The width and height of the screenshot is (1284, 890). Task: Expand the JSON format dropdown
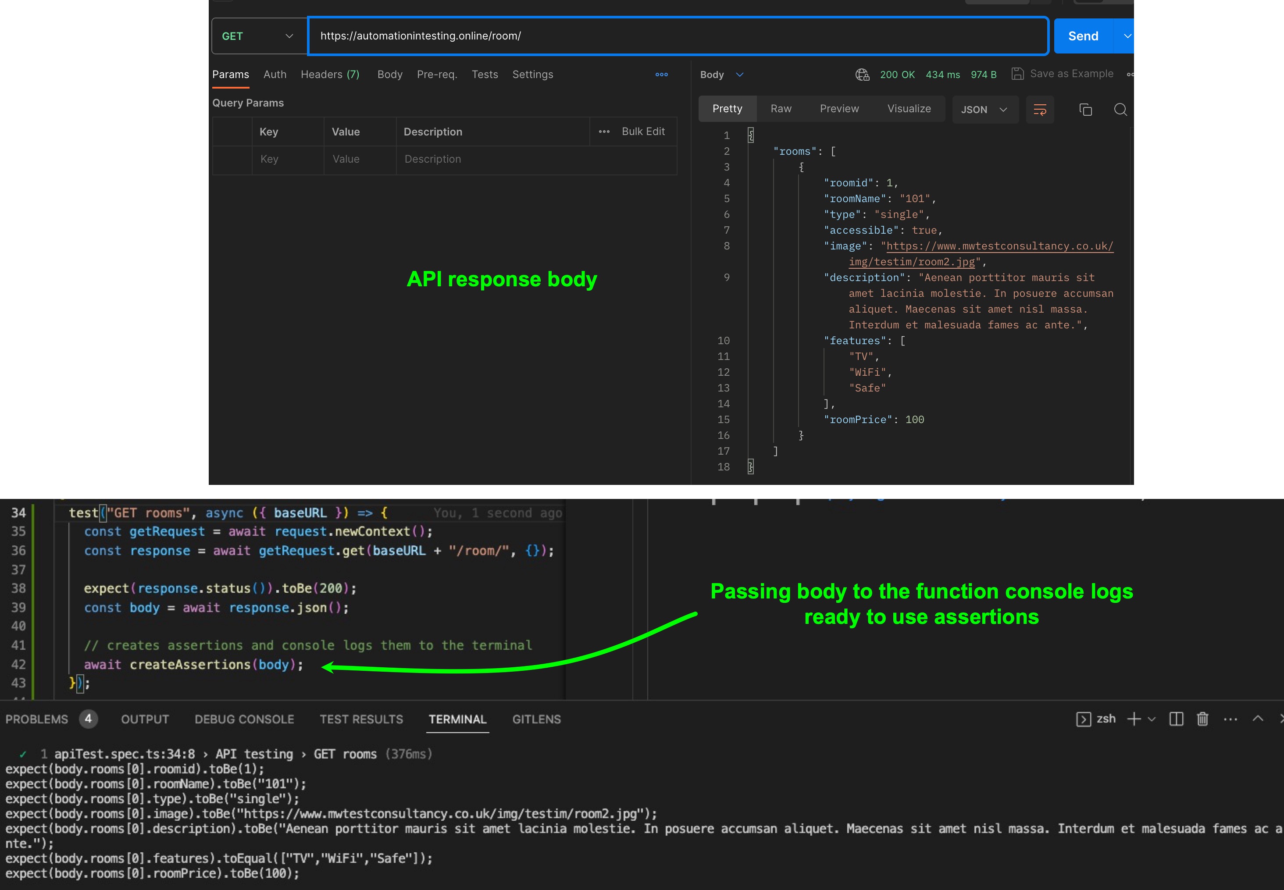(984, 109)
